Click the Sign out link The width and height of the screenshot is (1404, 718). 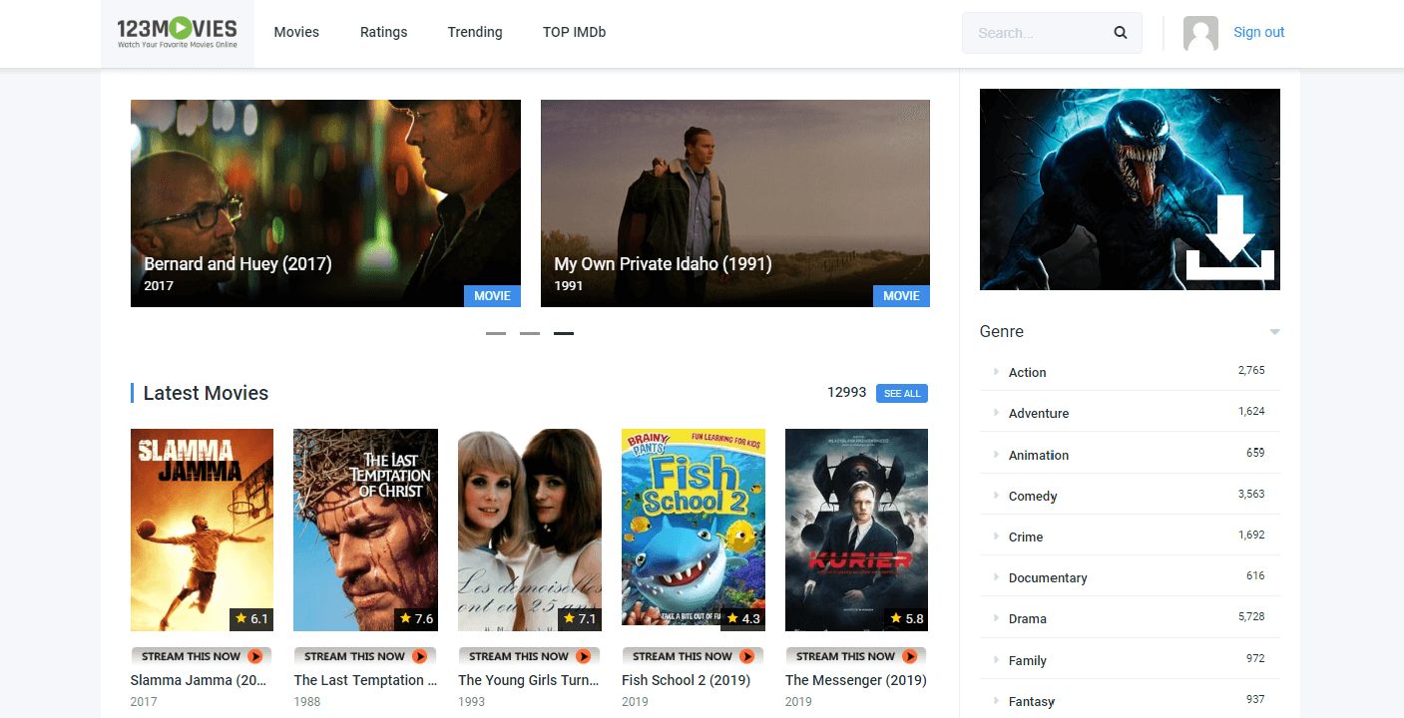pyautogui.click(x=1258, y=32)
